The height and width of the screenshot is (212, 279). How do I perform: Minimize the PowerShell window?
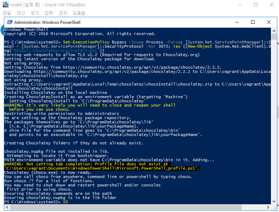[x=237, y=22]
